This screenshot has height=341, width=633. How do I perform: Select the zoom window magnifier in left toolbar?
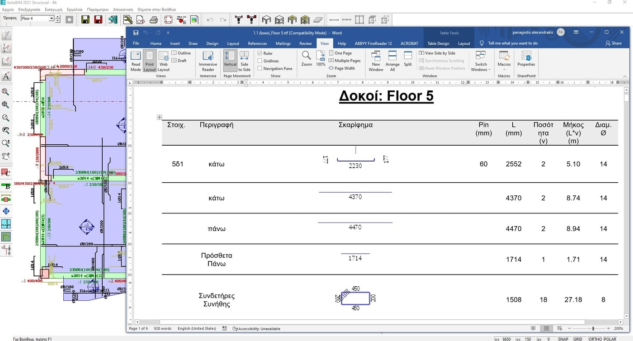(6, 92)
